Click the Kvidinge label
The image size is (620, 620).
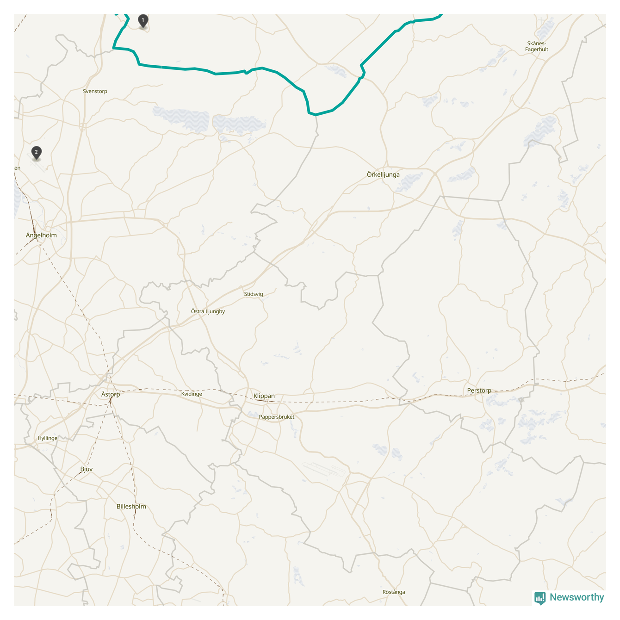tap(192, 394)
